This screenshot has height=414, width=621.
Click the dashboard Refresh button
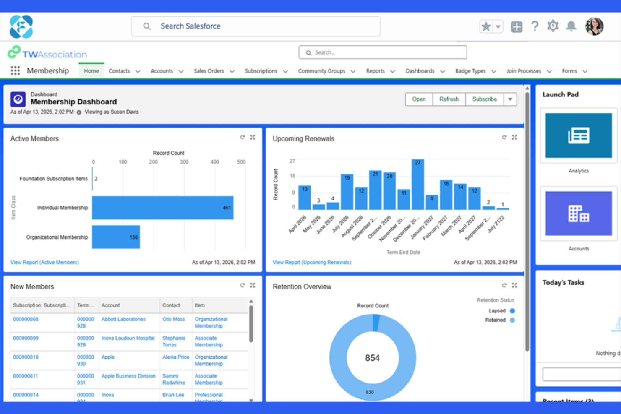click(449, 99)
